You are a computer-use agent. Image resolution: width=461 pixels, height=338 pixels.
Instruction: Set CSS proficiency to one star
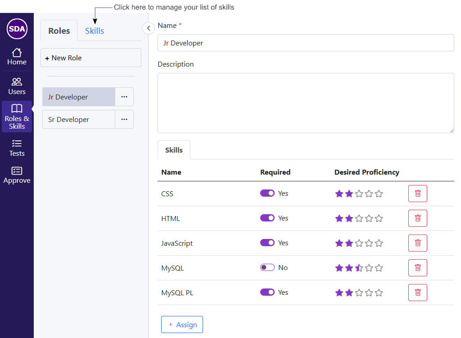339,194
